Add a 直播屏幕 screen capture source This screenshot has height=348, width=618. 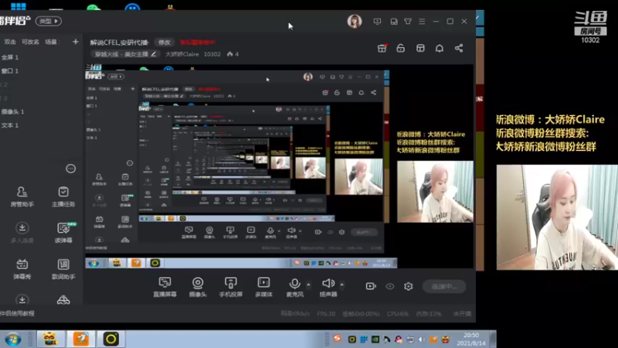point(165,287)
